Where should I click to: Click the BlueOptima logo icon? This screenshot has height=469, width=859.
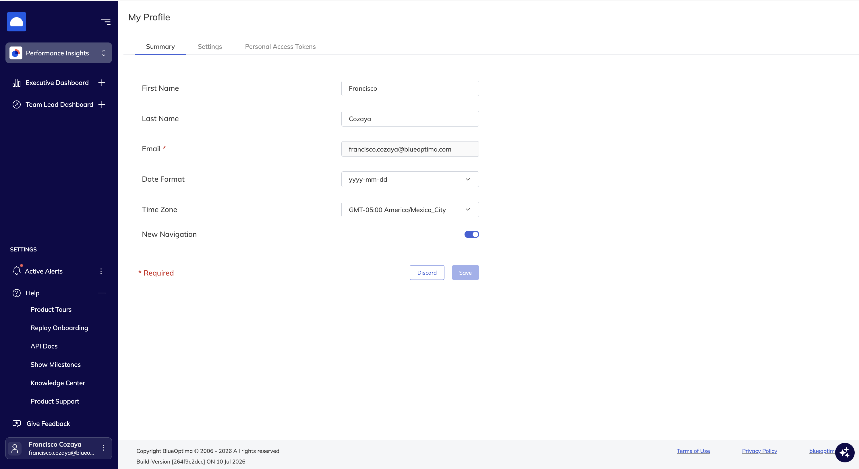(x=16, y=22)
